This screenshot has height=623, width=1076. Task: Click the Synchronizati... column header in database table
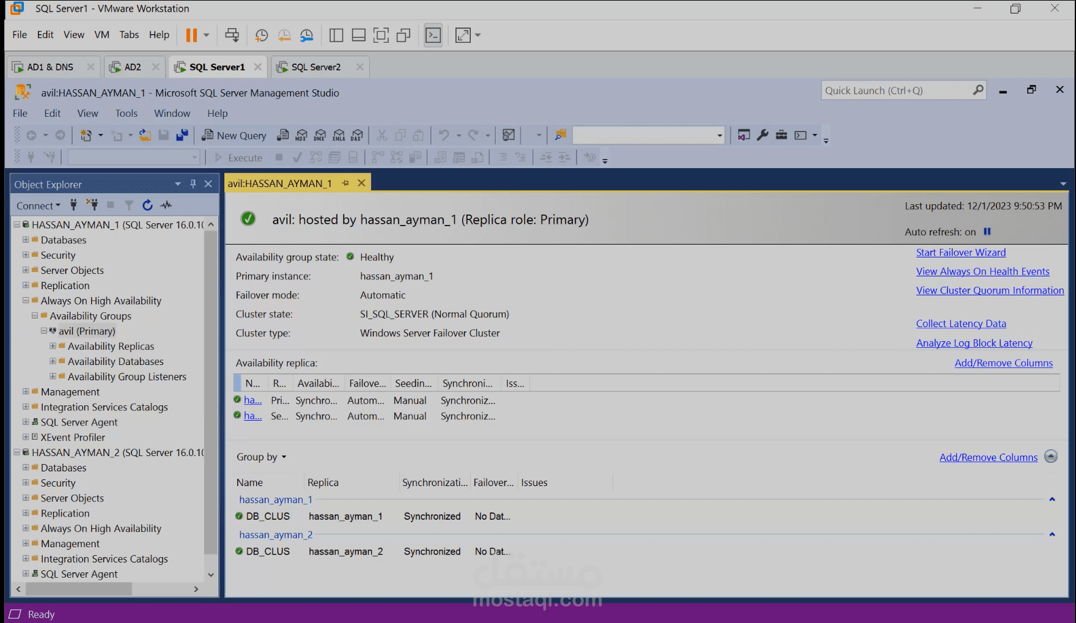[x=435, y=482]
